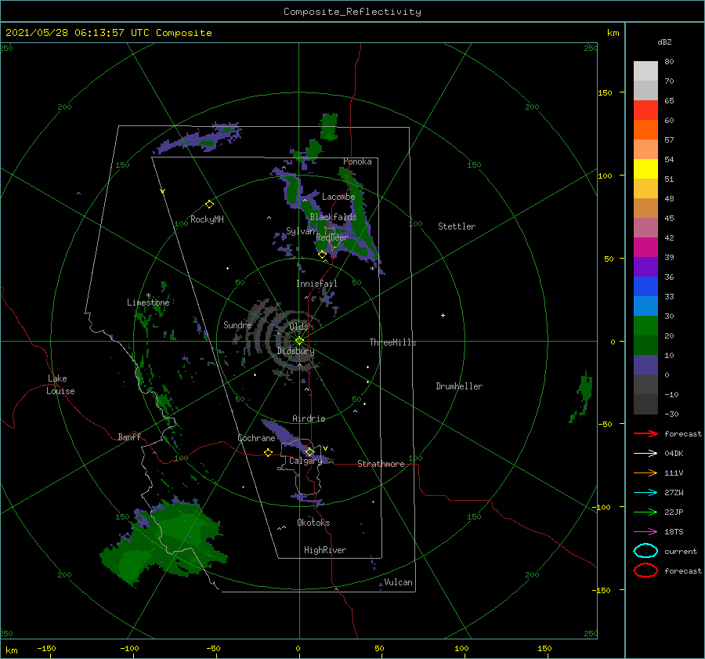Click the white plus marker east of ThreeHills
The image size is (705, 659).
[443, 315]
